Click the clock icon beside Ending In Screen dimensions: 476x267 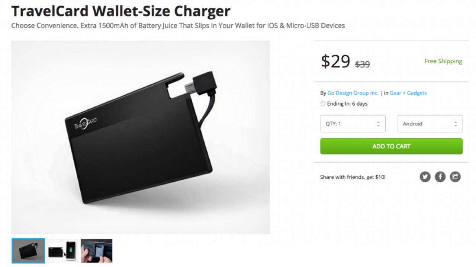(x=323, y=104)
